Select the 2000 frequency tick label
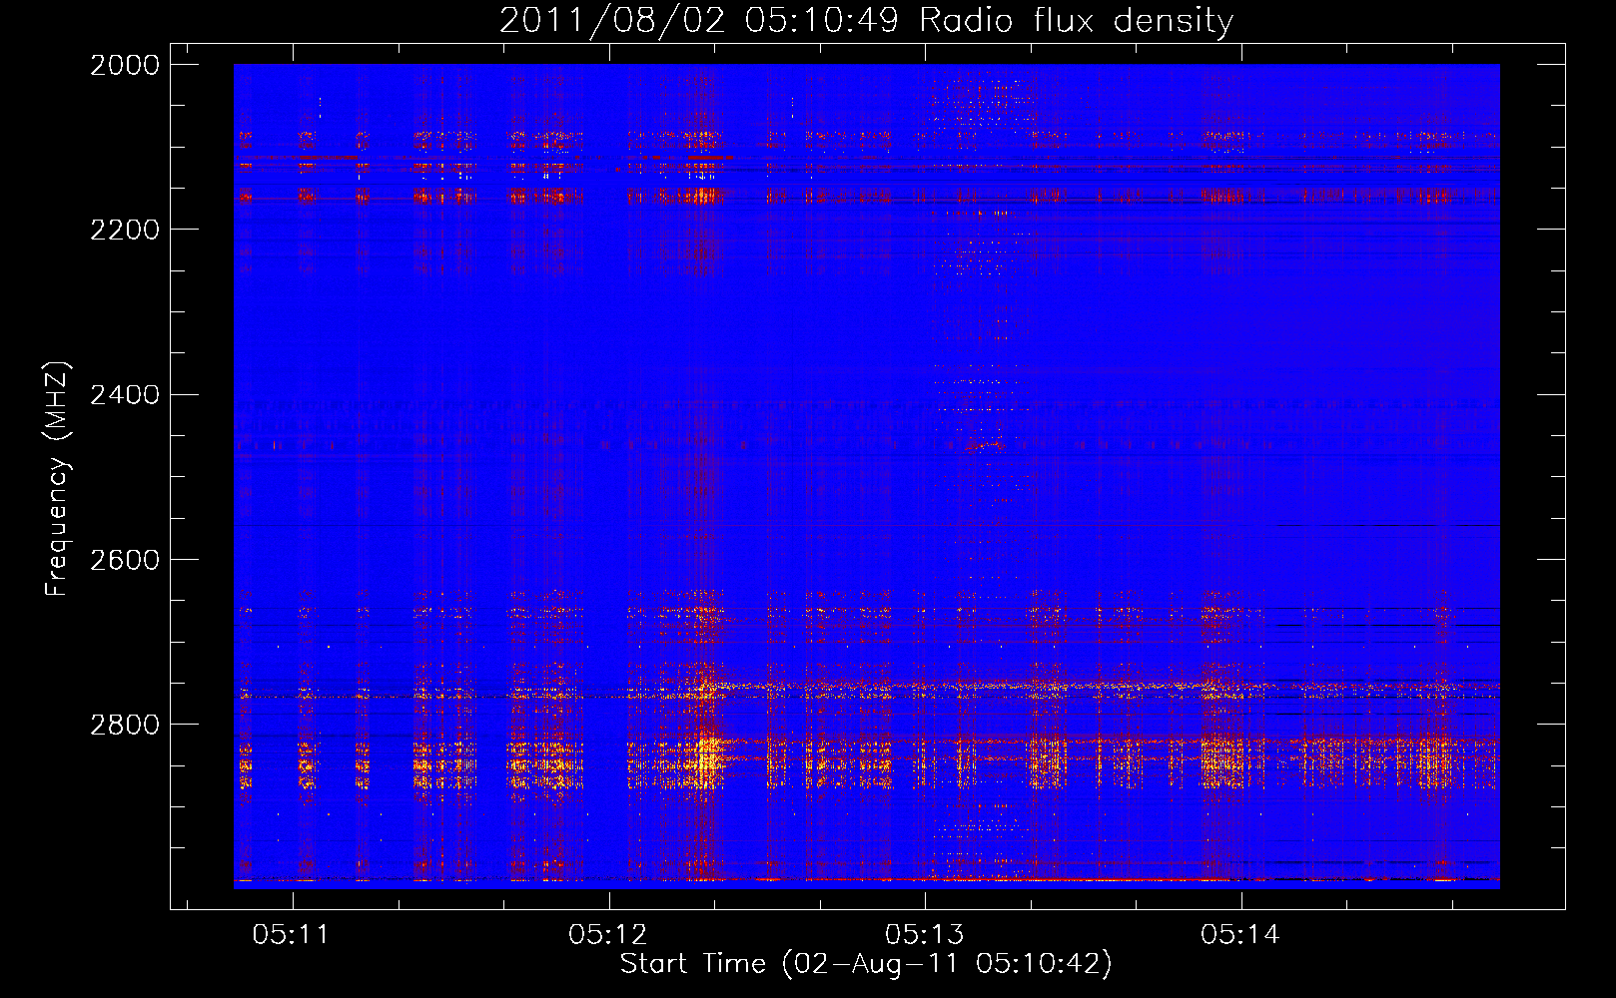The width and height of the screenshot is (1616, 998). click(125, 65)
